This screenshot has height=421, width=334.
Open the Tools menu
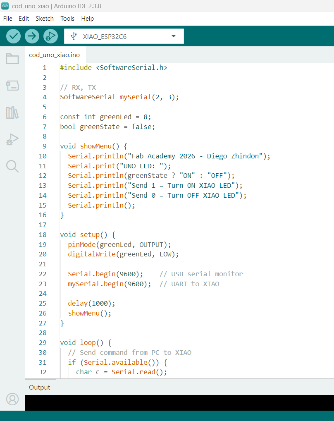(67, 18)
